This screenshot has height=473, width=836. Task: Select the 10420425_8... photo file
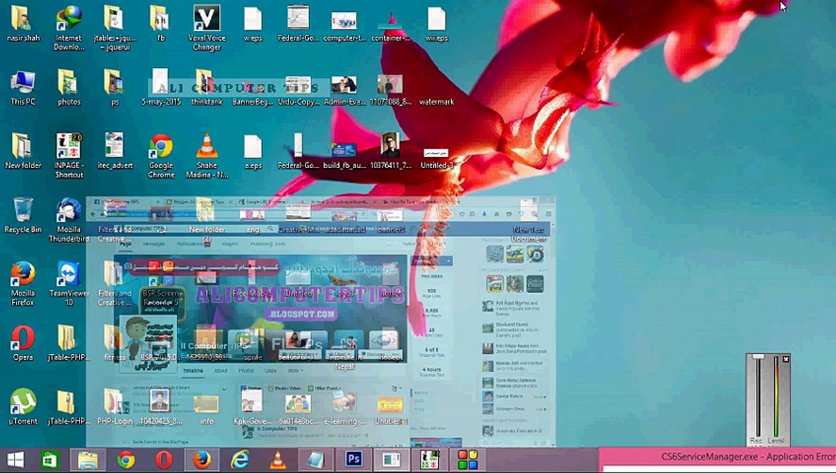click(x=161, y=407)
